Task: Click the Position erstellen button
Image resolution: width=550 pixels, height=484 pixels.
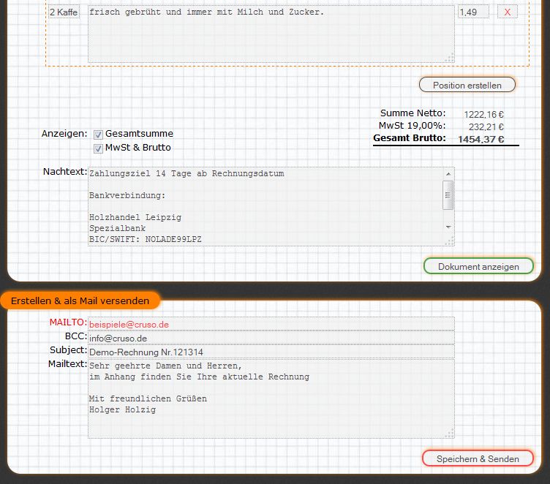Action: [467, 86]
